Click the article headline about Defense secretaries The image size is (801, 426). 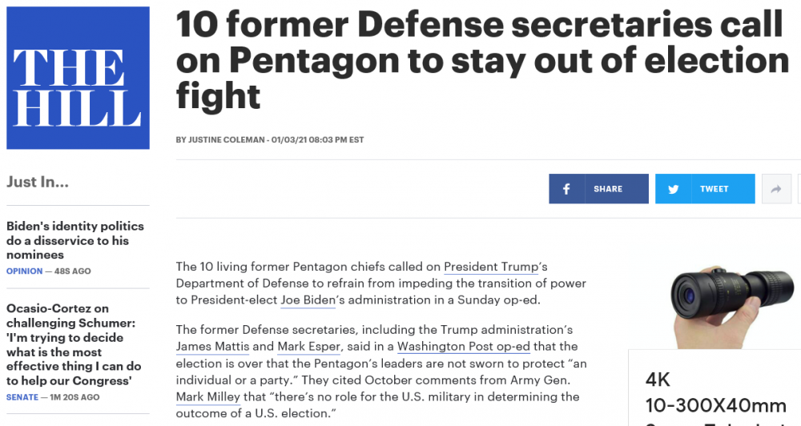pos(482,60)
